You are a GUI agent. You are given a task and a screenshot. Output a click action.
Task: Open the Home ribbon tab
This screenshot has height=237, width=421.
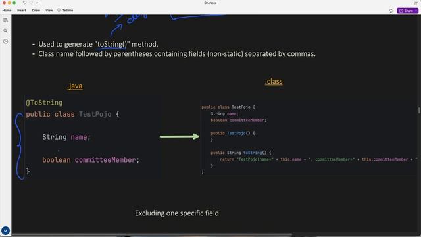tap(7, 11)
